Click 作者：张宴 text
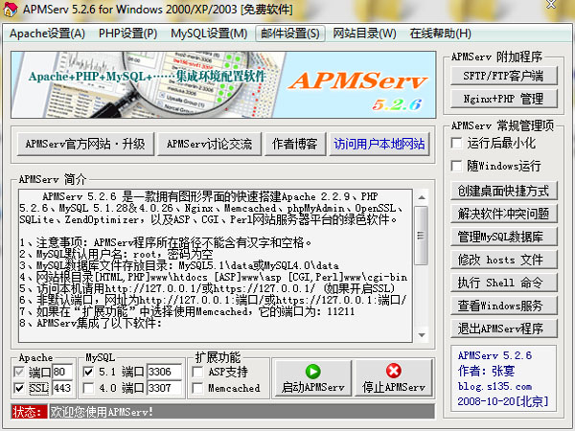575x431 pixels. tap(486, 371)
